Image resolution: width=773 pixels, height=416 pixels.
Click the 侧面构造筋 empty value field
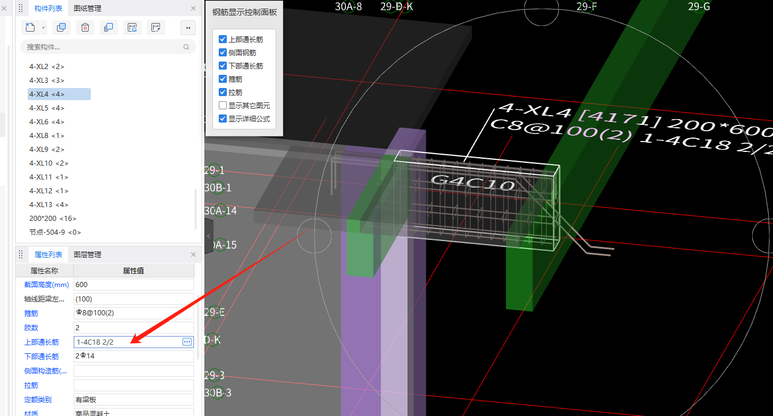[134, 371]
